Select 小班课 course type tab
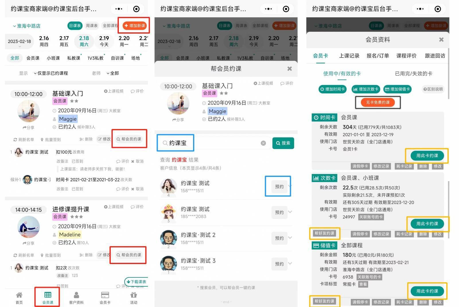 pyautogui.click(x=53, y=58)
